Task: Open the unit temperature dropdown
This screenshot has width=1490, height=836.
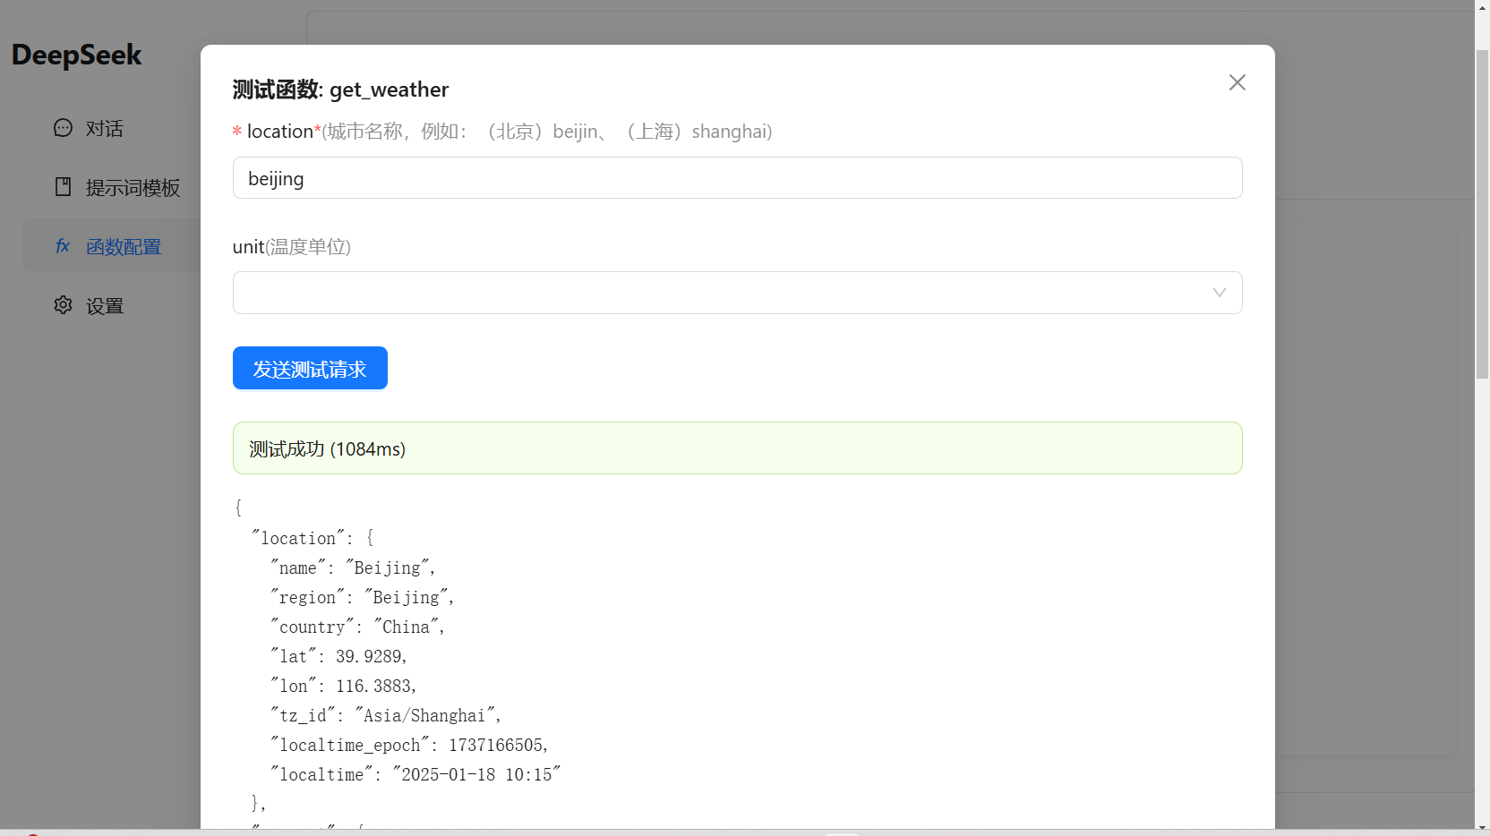Action: [737, 293]
